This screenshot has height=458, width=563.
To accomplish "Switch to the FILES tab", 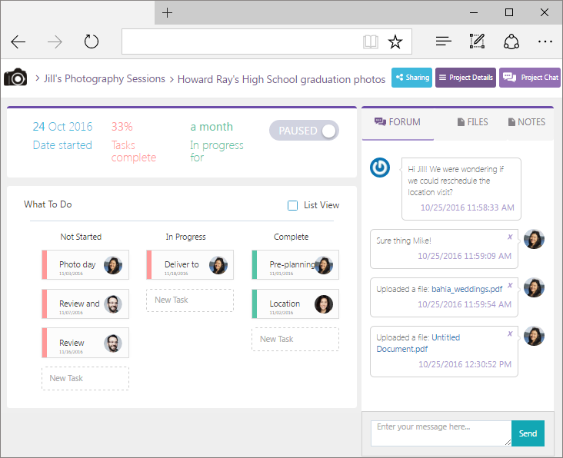I will click(x=472, y=122).
